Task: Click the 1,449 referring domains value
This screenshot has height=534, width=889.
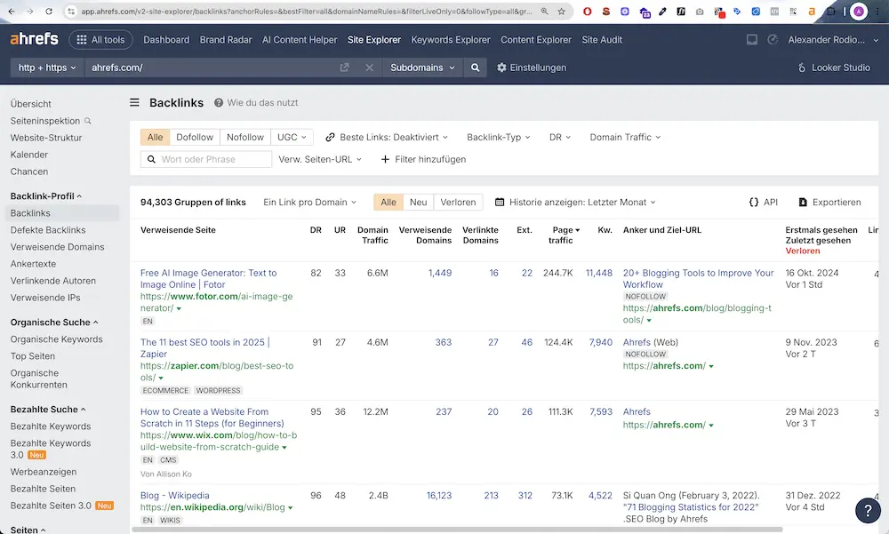Action: tap(440, 273)
